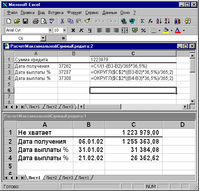Switch to Лист2 tab in upper window
The width and height of the screenshot is (199, 191).
click(x=51, y=107)
